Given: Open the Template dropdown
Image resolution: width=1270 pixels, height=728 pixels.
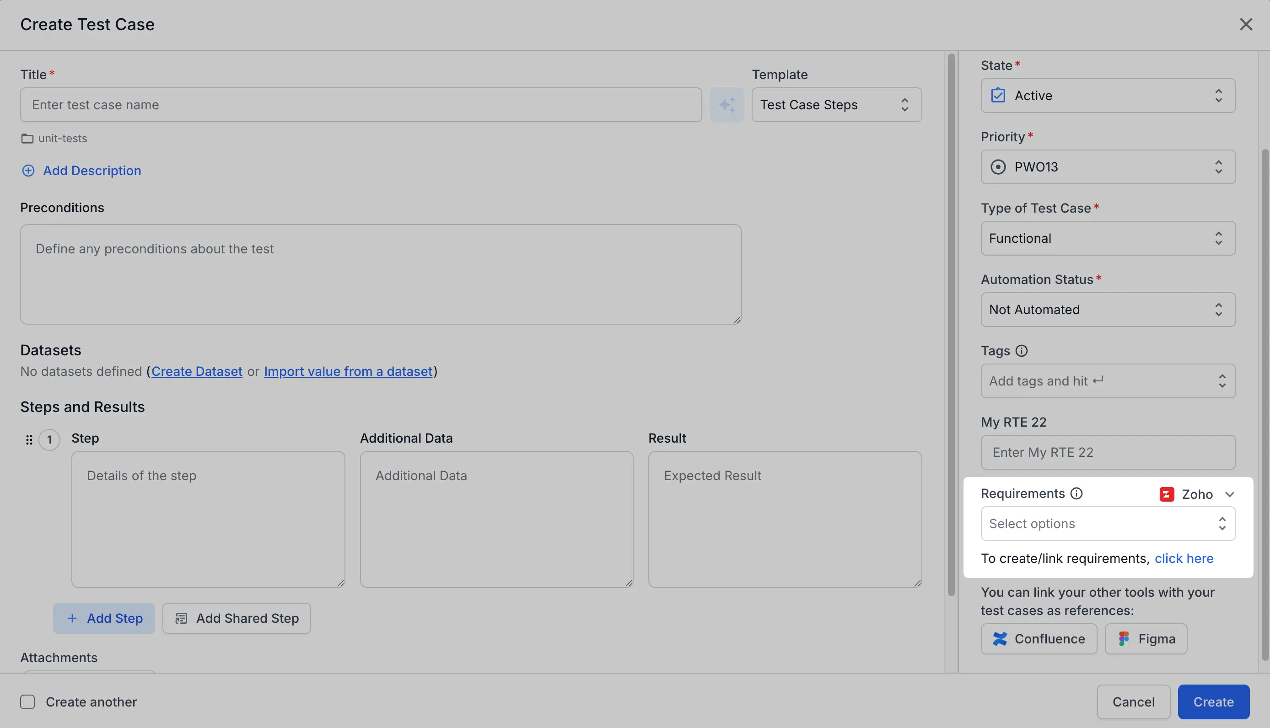Looking at the screenshot, I should pos(836,105).
